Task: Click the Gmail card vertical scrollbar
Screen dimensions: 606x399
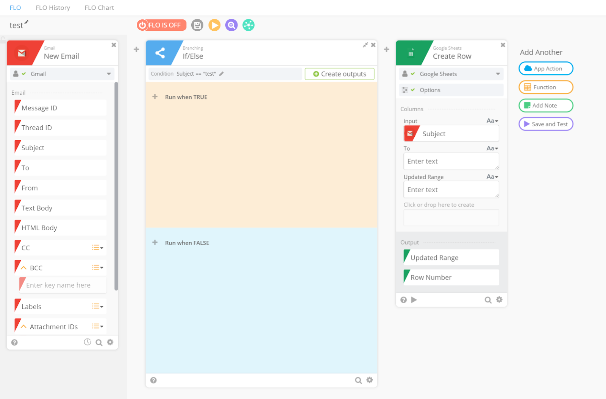Action: [116, 186]
